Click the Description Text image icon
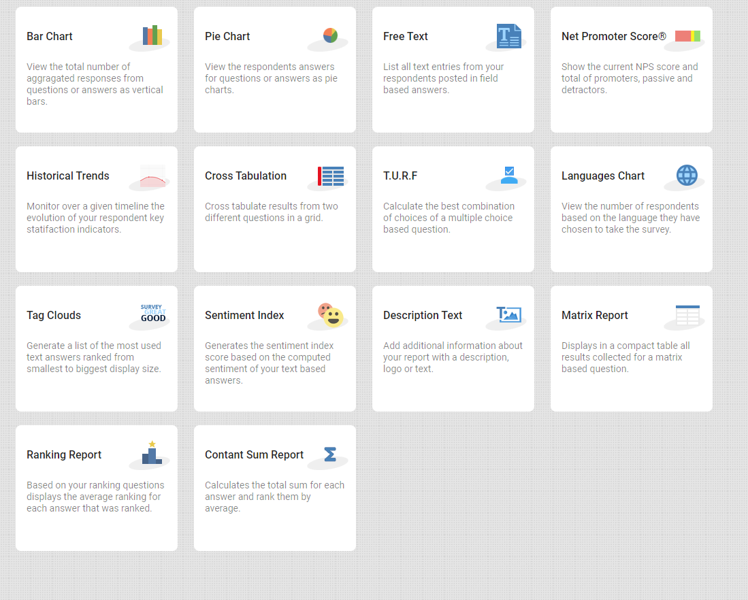 click(508, 314)
